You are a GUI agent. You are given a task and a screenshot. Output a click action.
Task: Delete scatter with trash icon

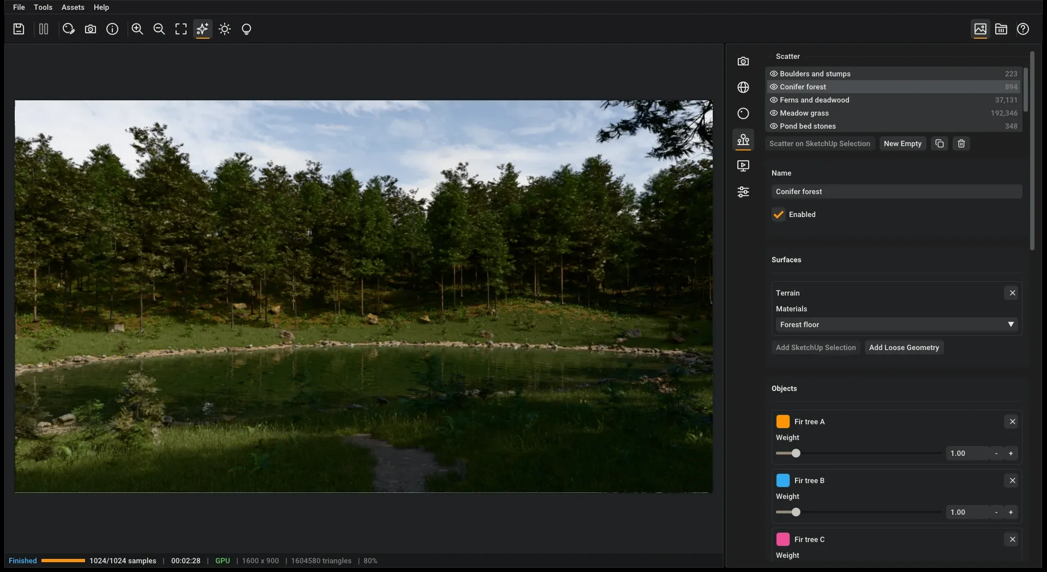point(961,143)
